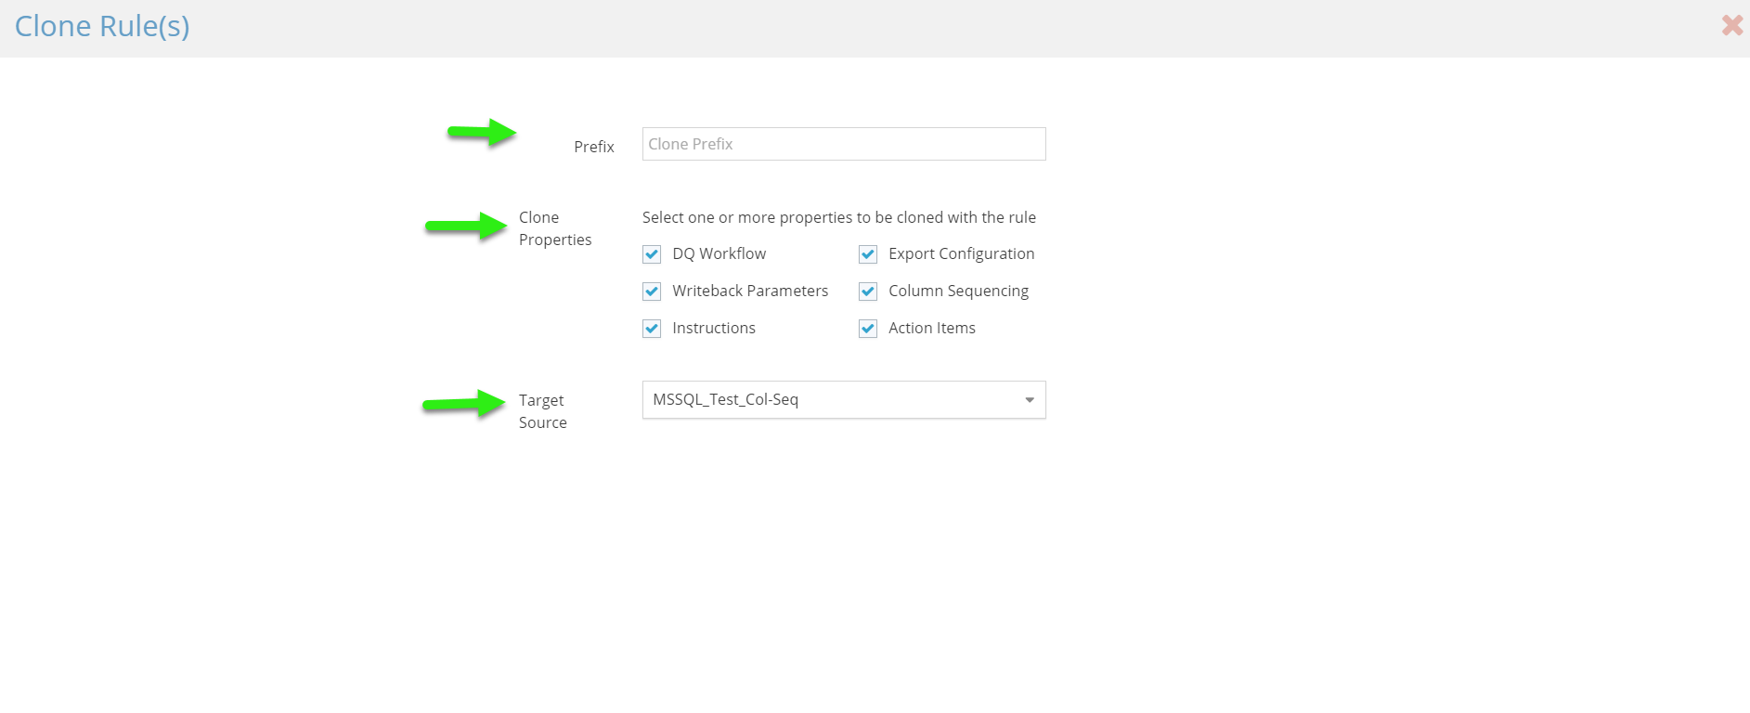Click the Writeback Parameters label text

[750, 291]
